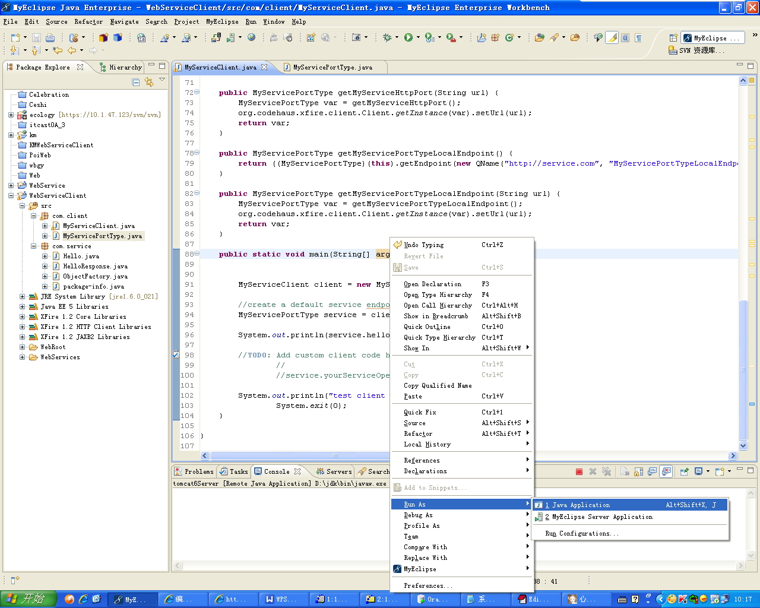760x608 pixels.
Task: Click the red Terminate console button
Action: [579, 471]
